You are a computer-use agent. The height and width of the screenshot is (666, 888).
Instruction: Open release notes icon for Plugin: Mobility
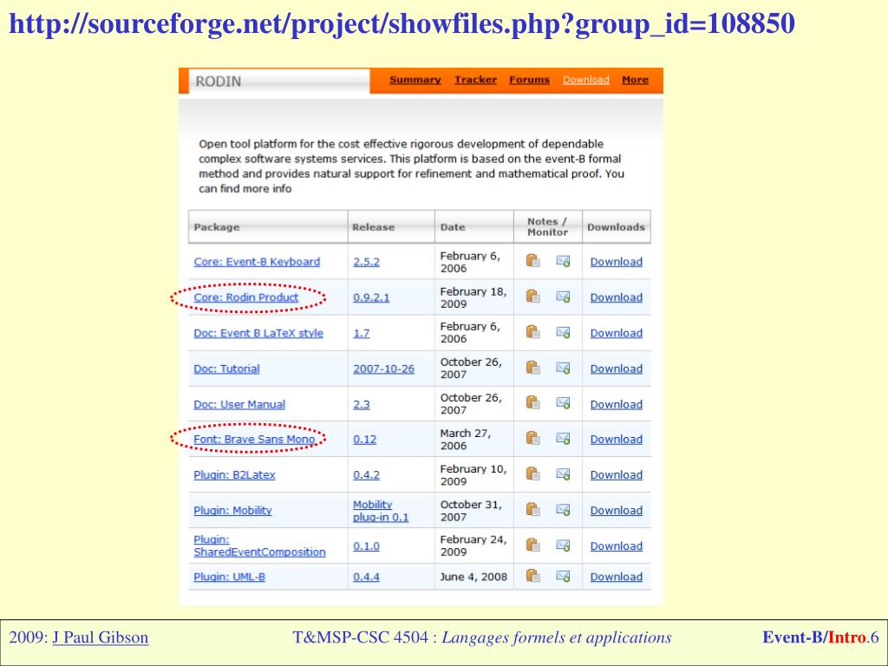tap(533, 510)
